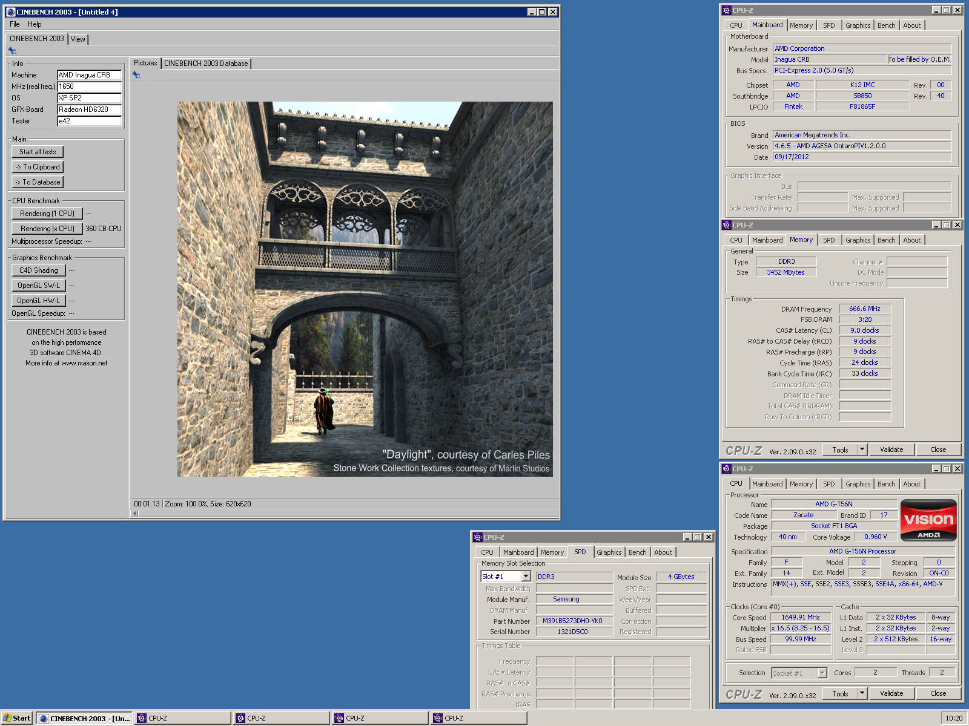Click the AMD VISION logo in the CPU-Z CPU window
The width and height of the screenshot is (969, 726).
tap(928, 520)
